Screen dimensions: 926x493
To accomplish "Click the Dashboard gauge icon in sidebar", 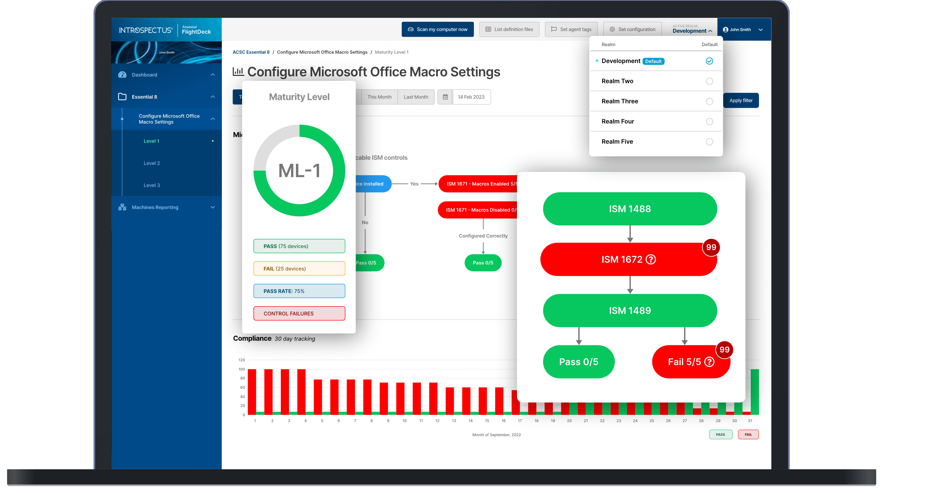I will pyautogui.click(x=122, y=74).
